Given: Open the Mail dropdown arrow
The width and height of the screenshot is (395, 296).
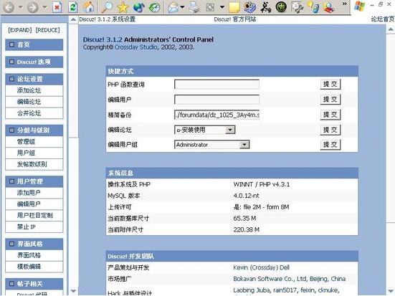Looking at the screenshot, I should point(182,7).
